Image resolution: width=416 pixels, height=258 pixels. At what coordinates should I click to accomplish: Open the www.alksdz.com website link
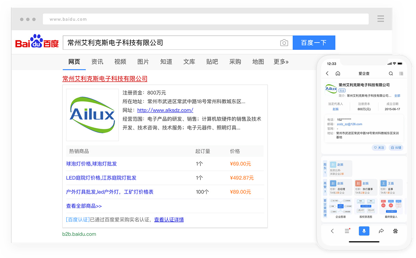(x=165, y=110)
